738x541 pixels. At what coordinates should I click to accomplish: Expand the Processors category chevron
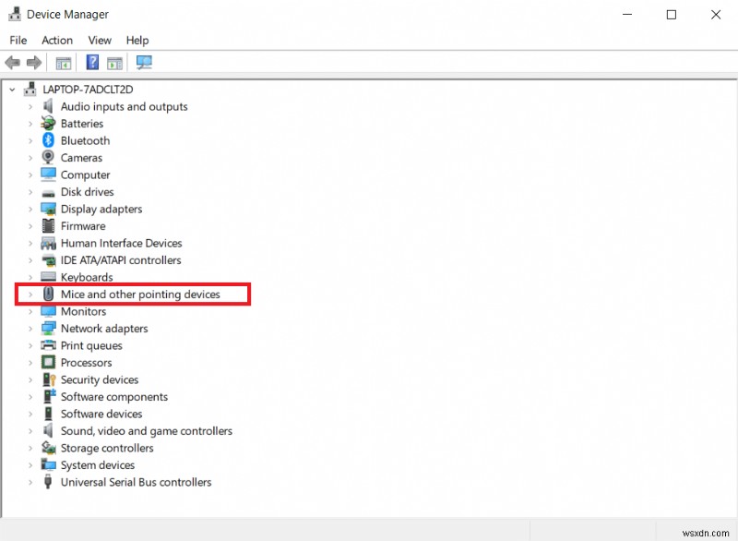coord(30,363)
